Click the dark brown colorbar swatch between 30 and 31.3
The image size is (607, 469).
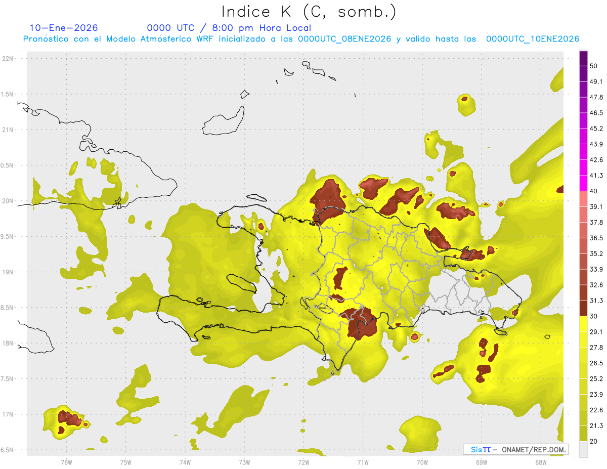584,308
